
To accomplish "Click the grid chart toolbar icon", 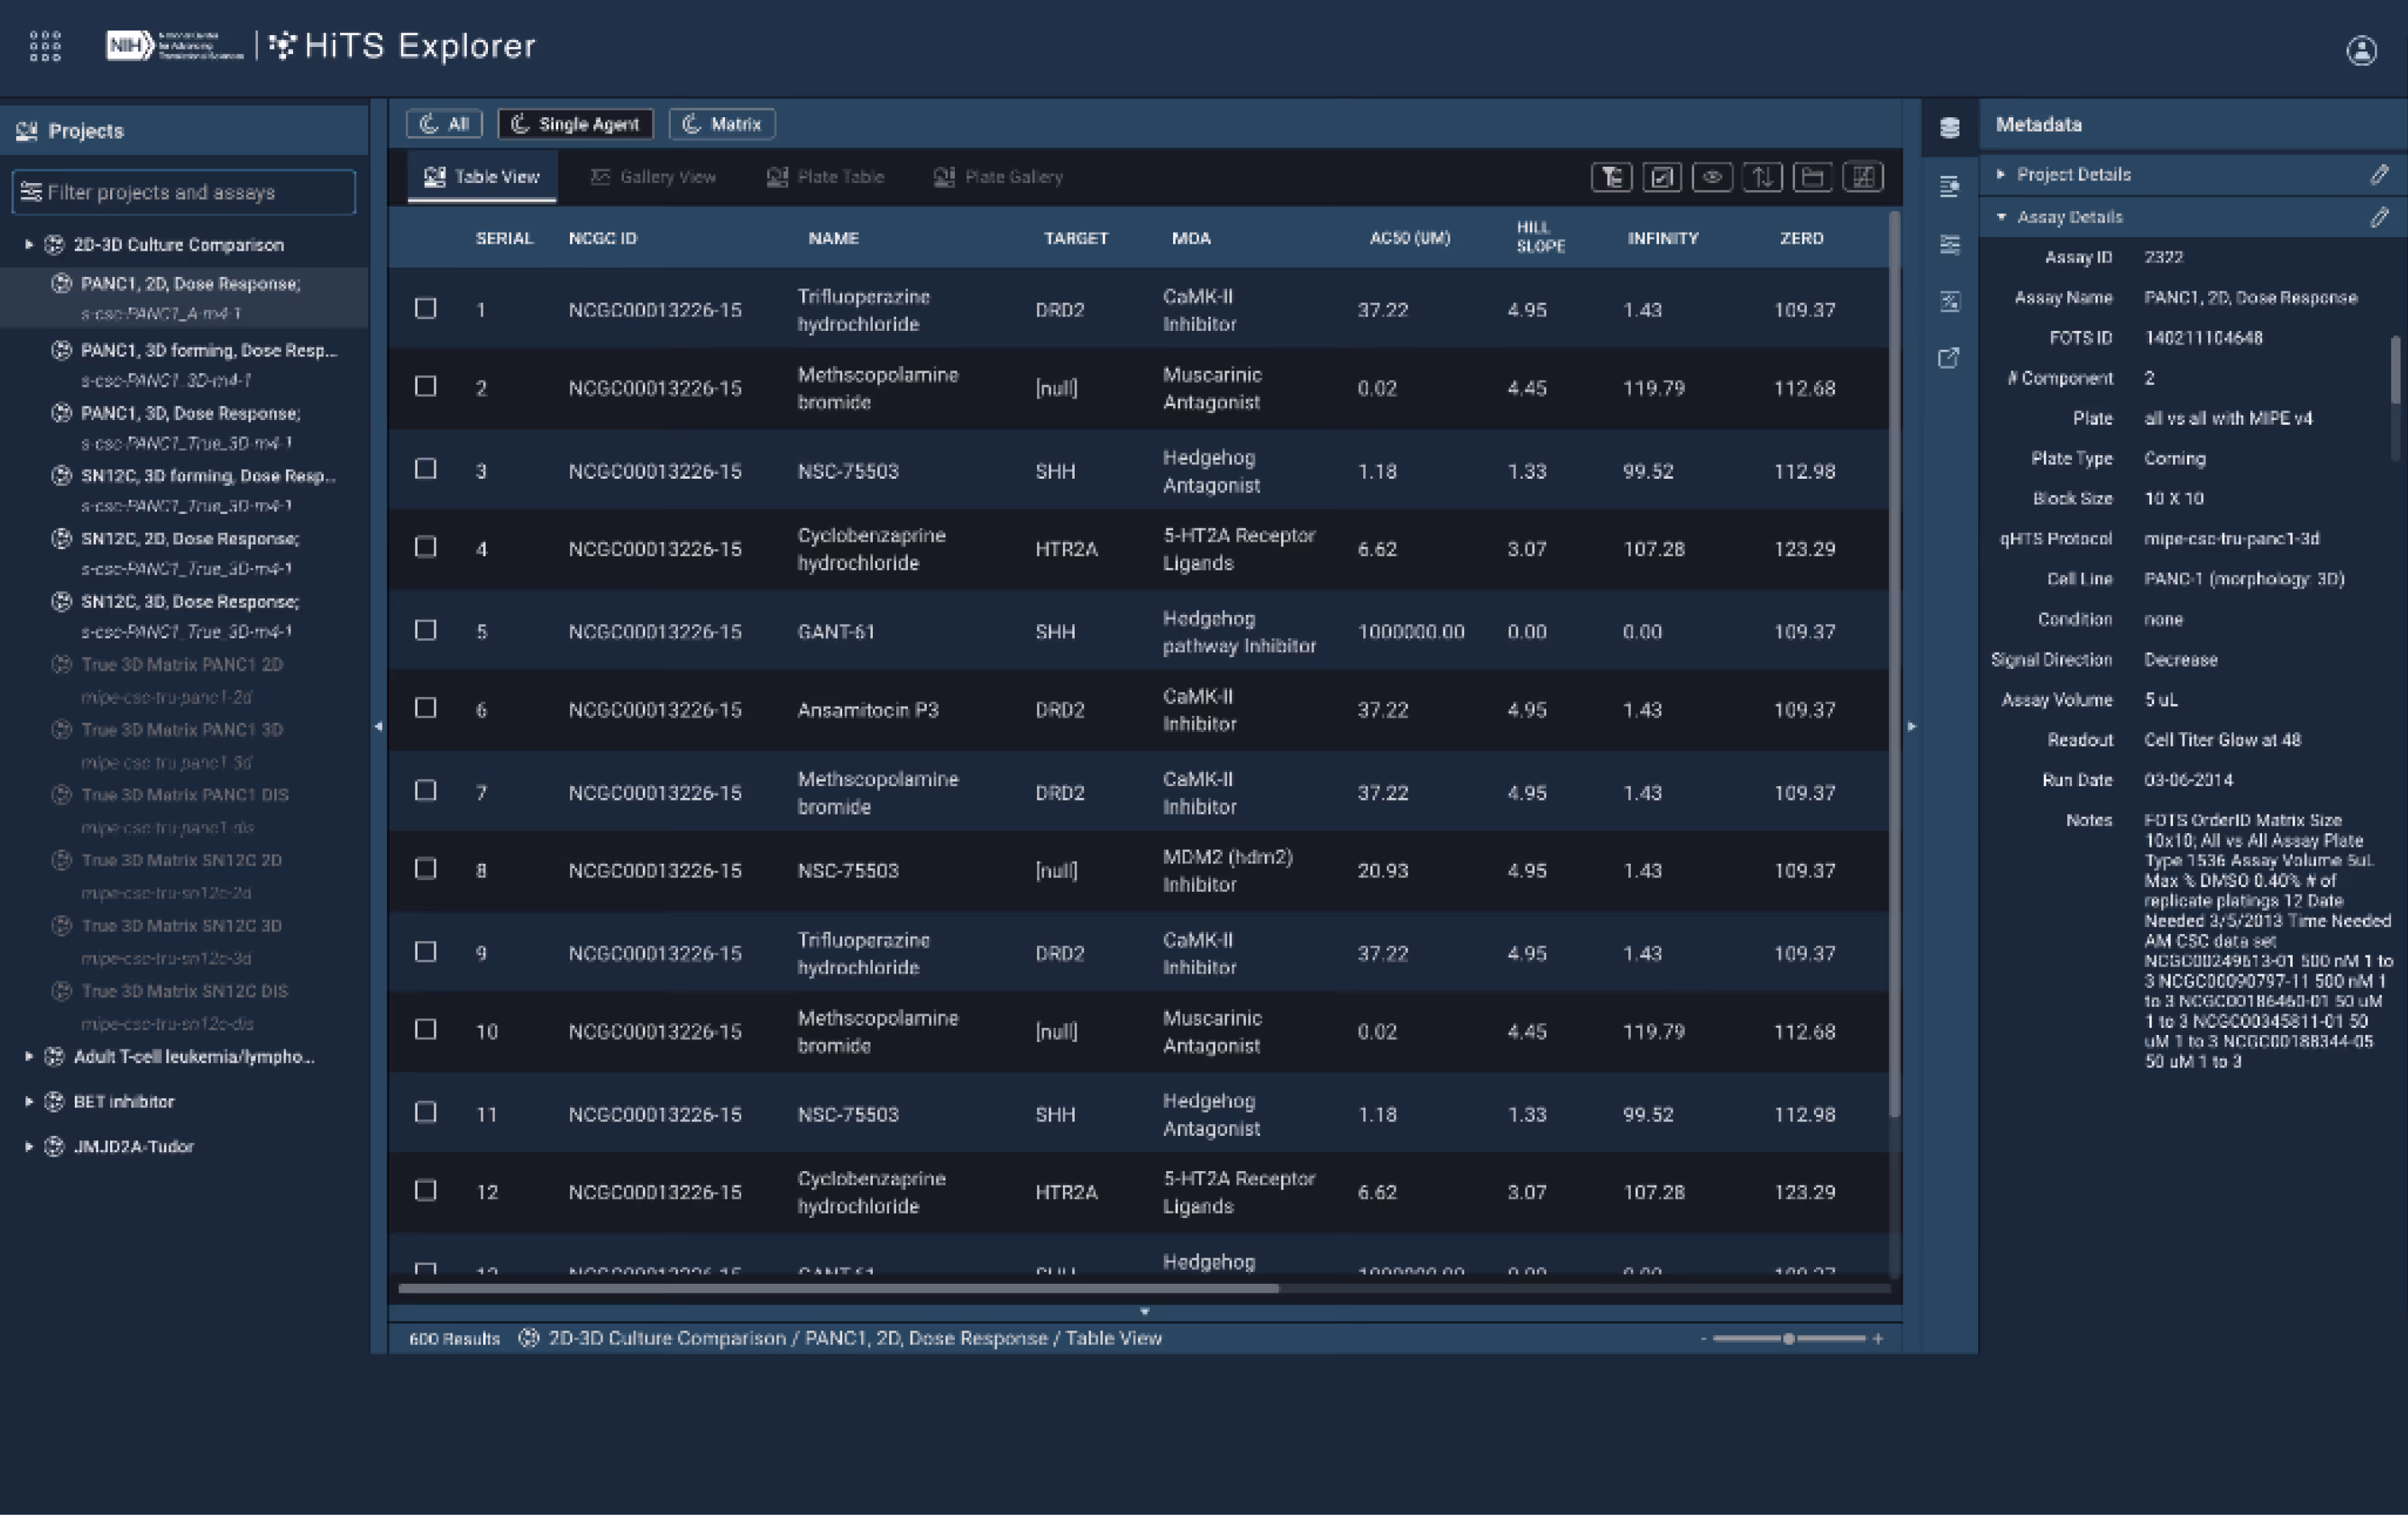I will 1863,177.
